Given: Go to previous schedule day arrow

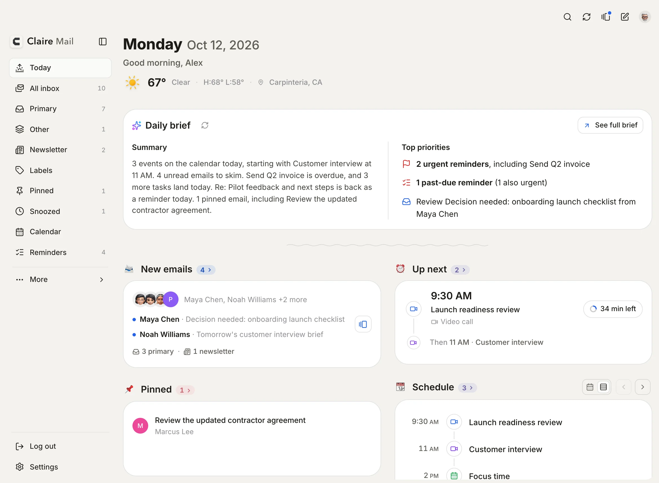Looking at the screenshot, I should pos(623,387).
